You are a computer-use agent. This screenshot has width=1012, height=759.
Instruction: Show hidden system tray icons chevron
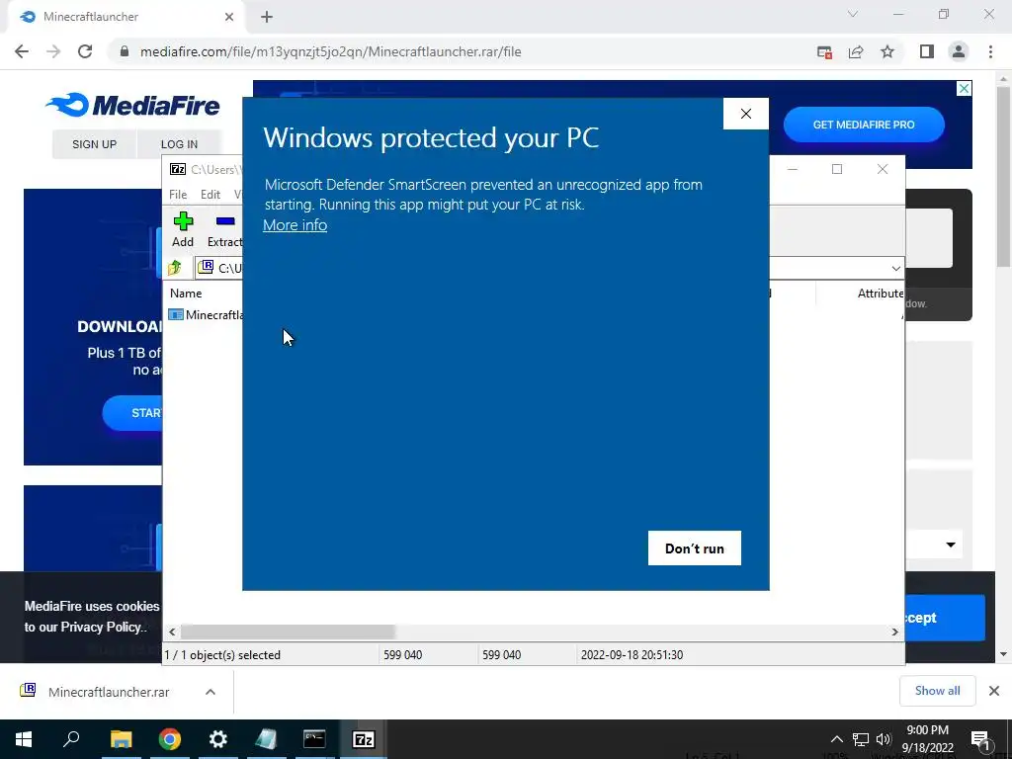coord(836,739)
